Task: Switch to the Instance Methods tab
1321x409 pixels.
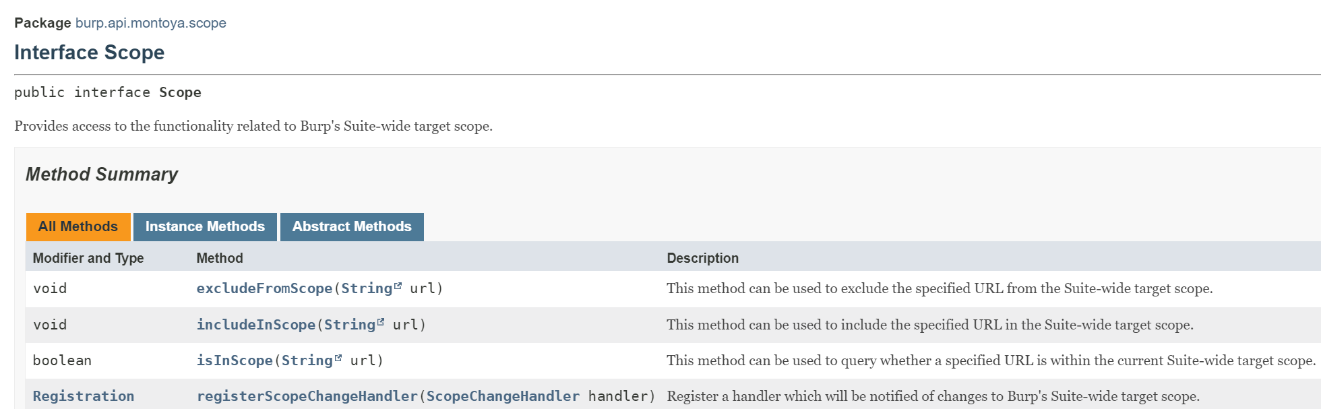Action: click(205, 227)
